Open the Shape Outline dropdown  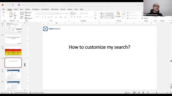click(132, 15)
